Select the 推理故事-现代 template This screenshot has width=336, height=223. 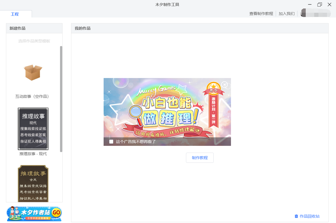(33, 129)
